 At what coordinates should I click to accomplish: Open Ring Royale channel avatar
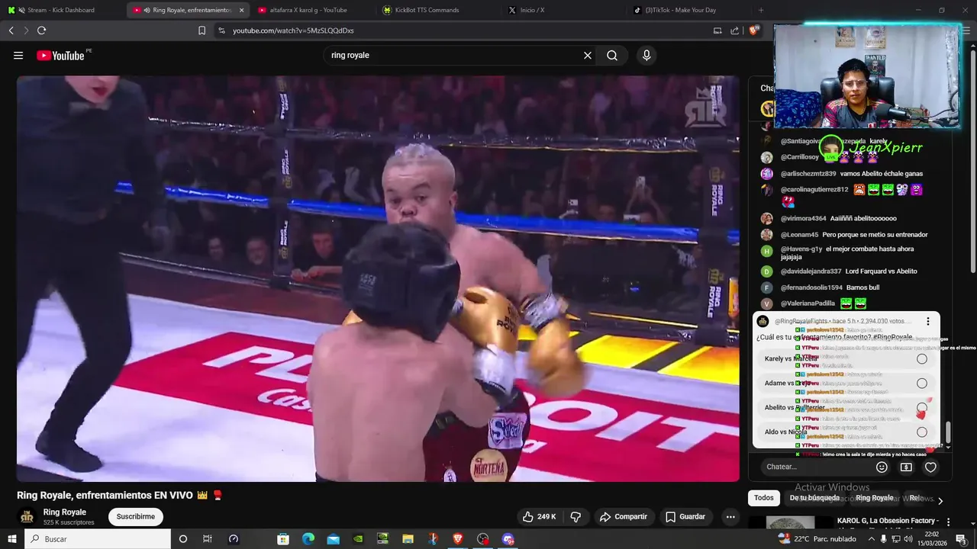click(x=27, y=517)
